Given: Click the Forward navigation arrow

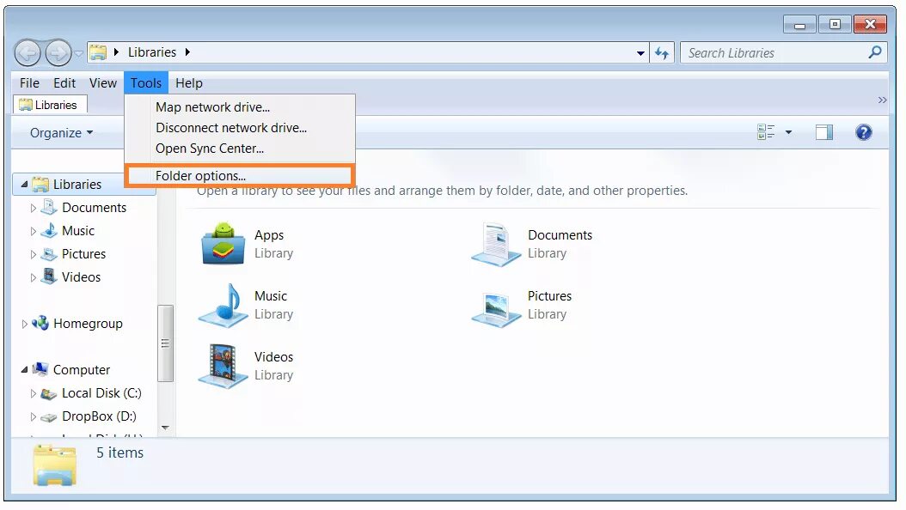Looking at the screenshot, I should click(x=58, y=53).
